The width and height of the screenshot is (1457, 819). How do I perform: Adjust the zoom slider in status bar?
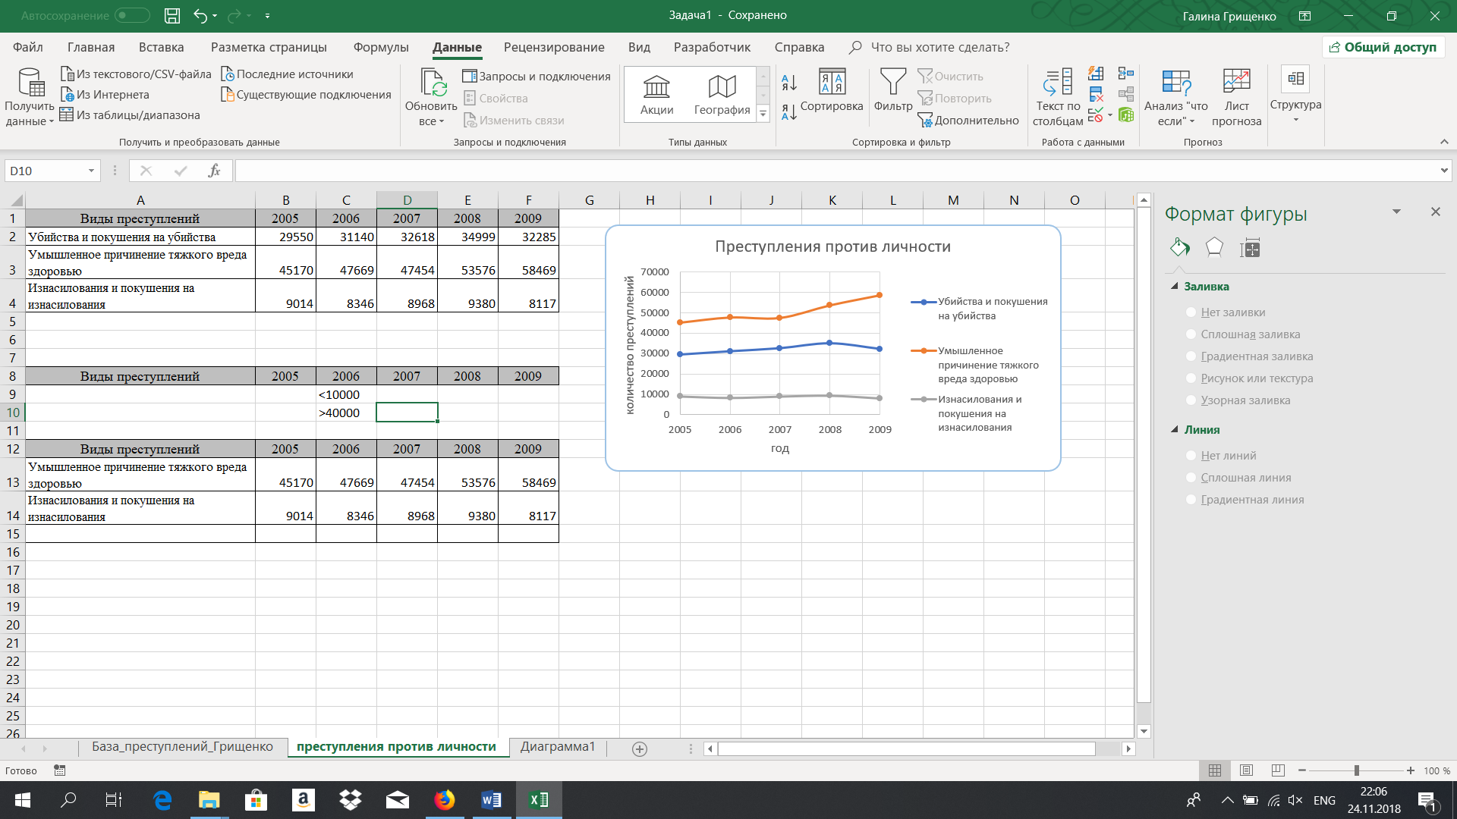point(1356,770)
